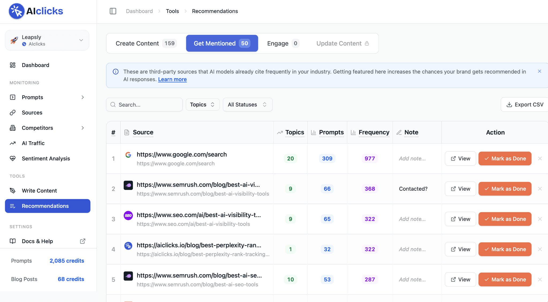This screenshot has height=302, width=548.
Task: Focus the Search input field
Action: click(x=144, y=105)
